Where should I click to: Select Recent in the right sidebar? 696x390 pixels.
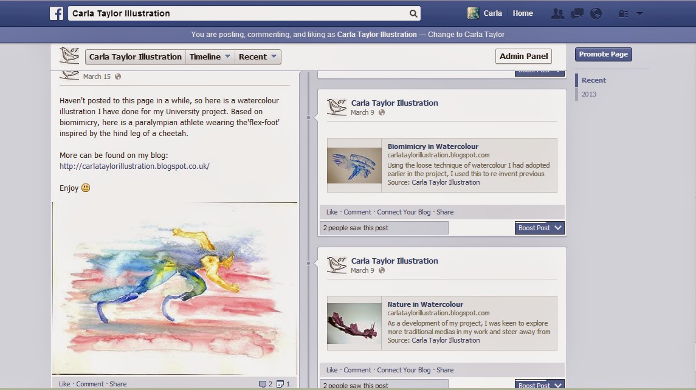pyautogui.click(x=593, y=80)
